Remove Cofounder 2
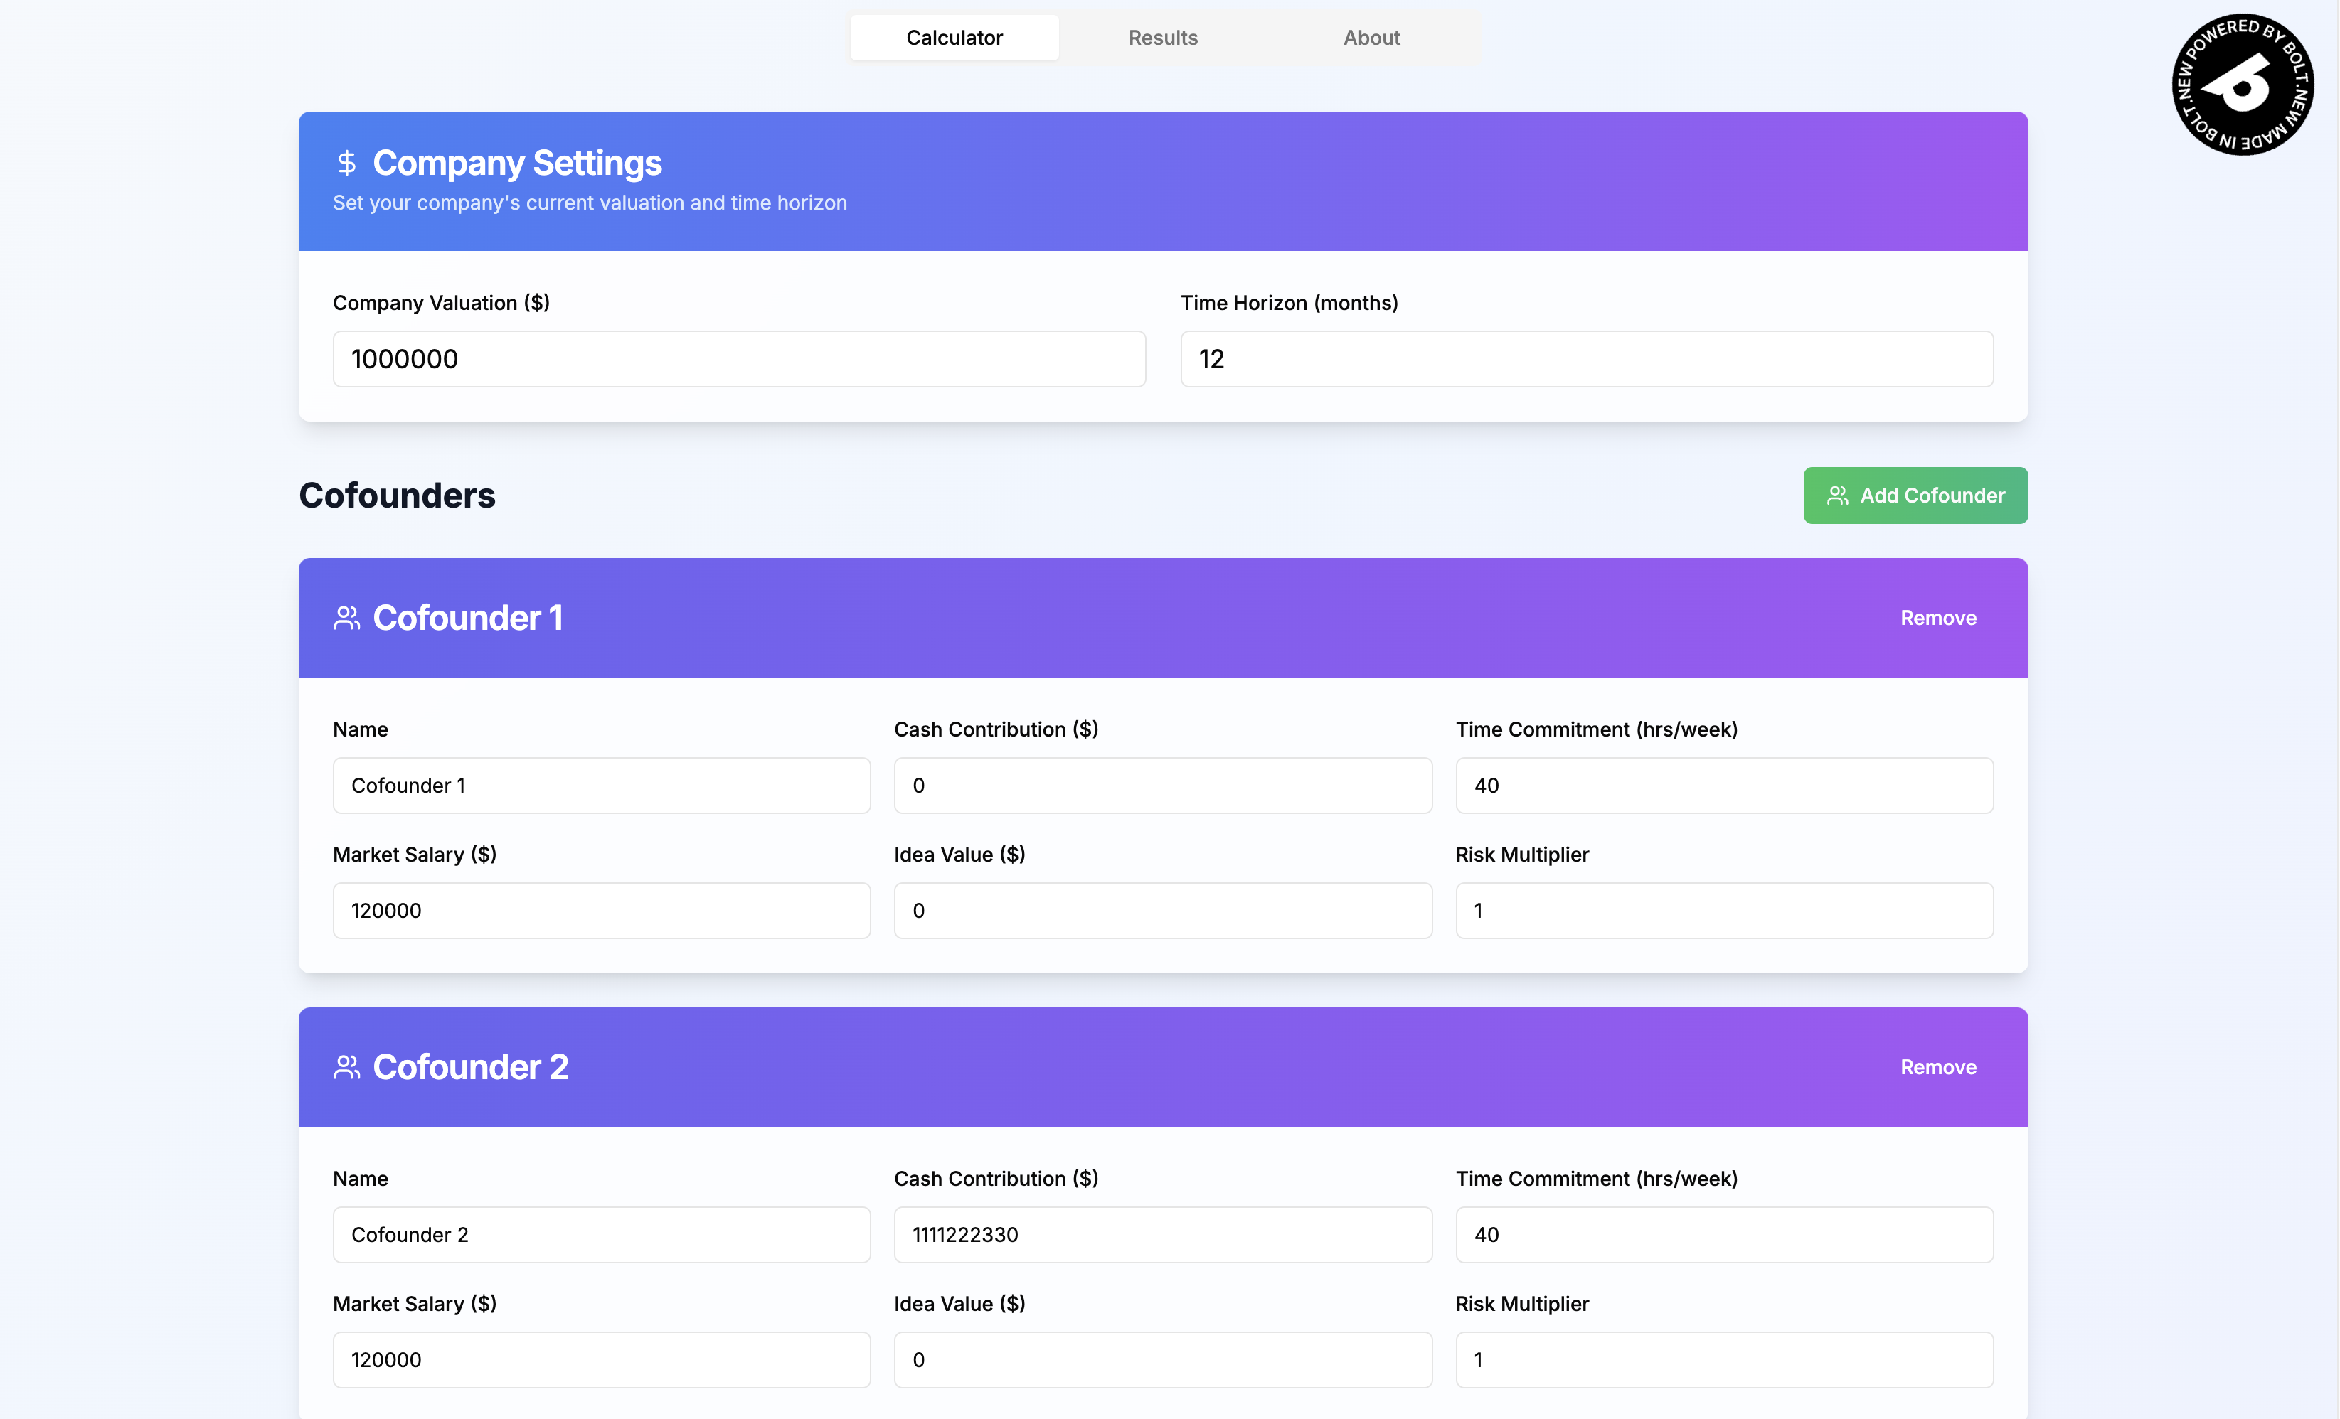 [1937, 1067]
